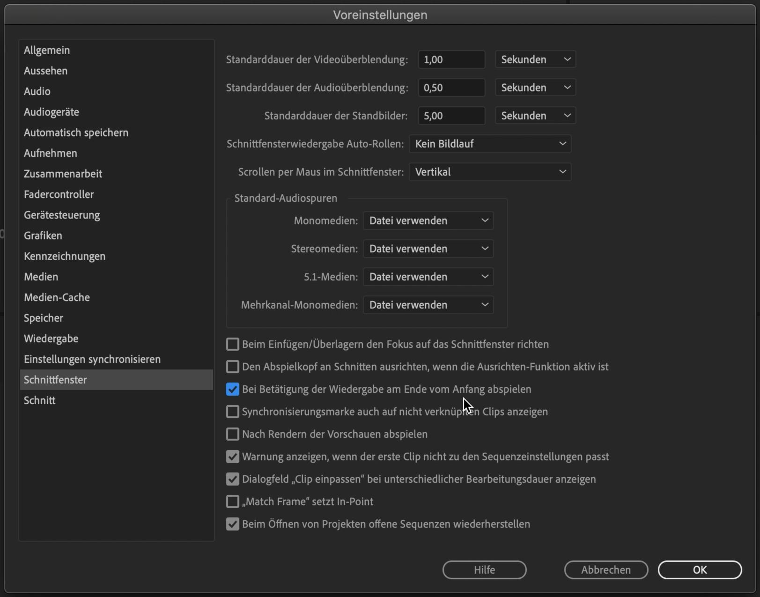Enable 'Nach Rendern der Vorschauen abspielen'

click(x=233, y=434)
